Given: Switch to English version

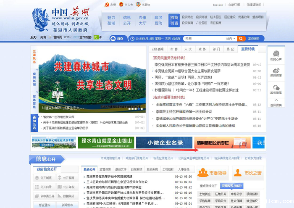Looking at the screenshot, I should 218,5.
